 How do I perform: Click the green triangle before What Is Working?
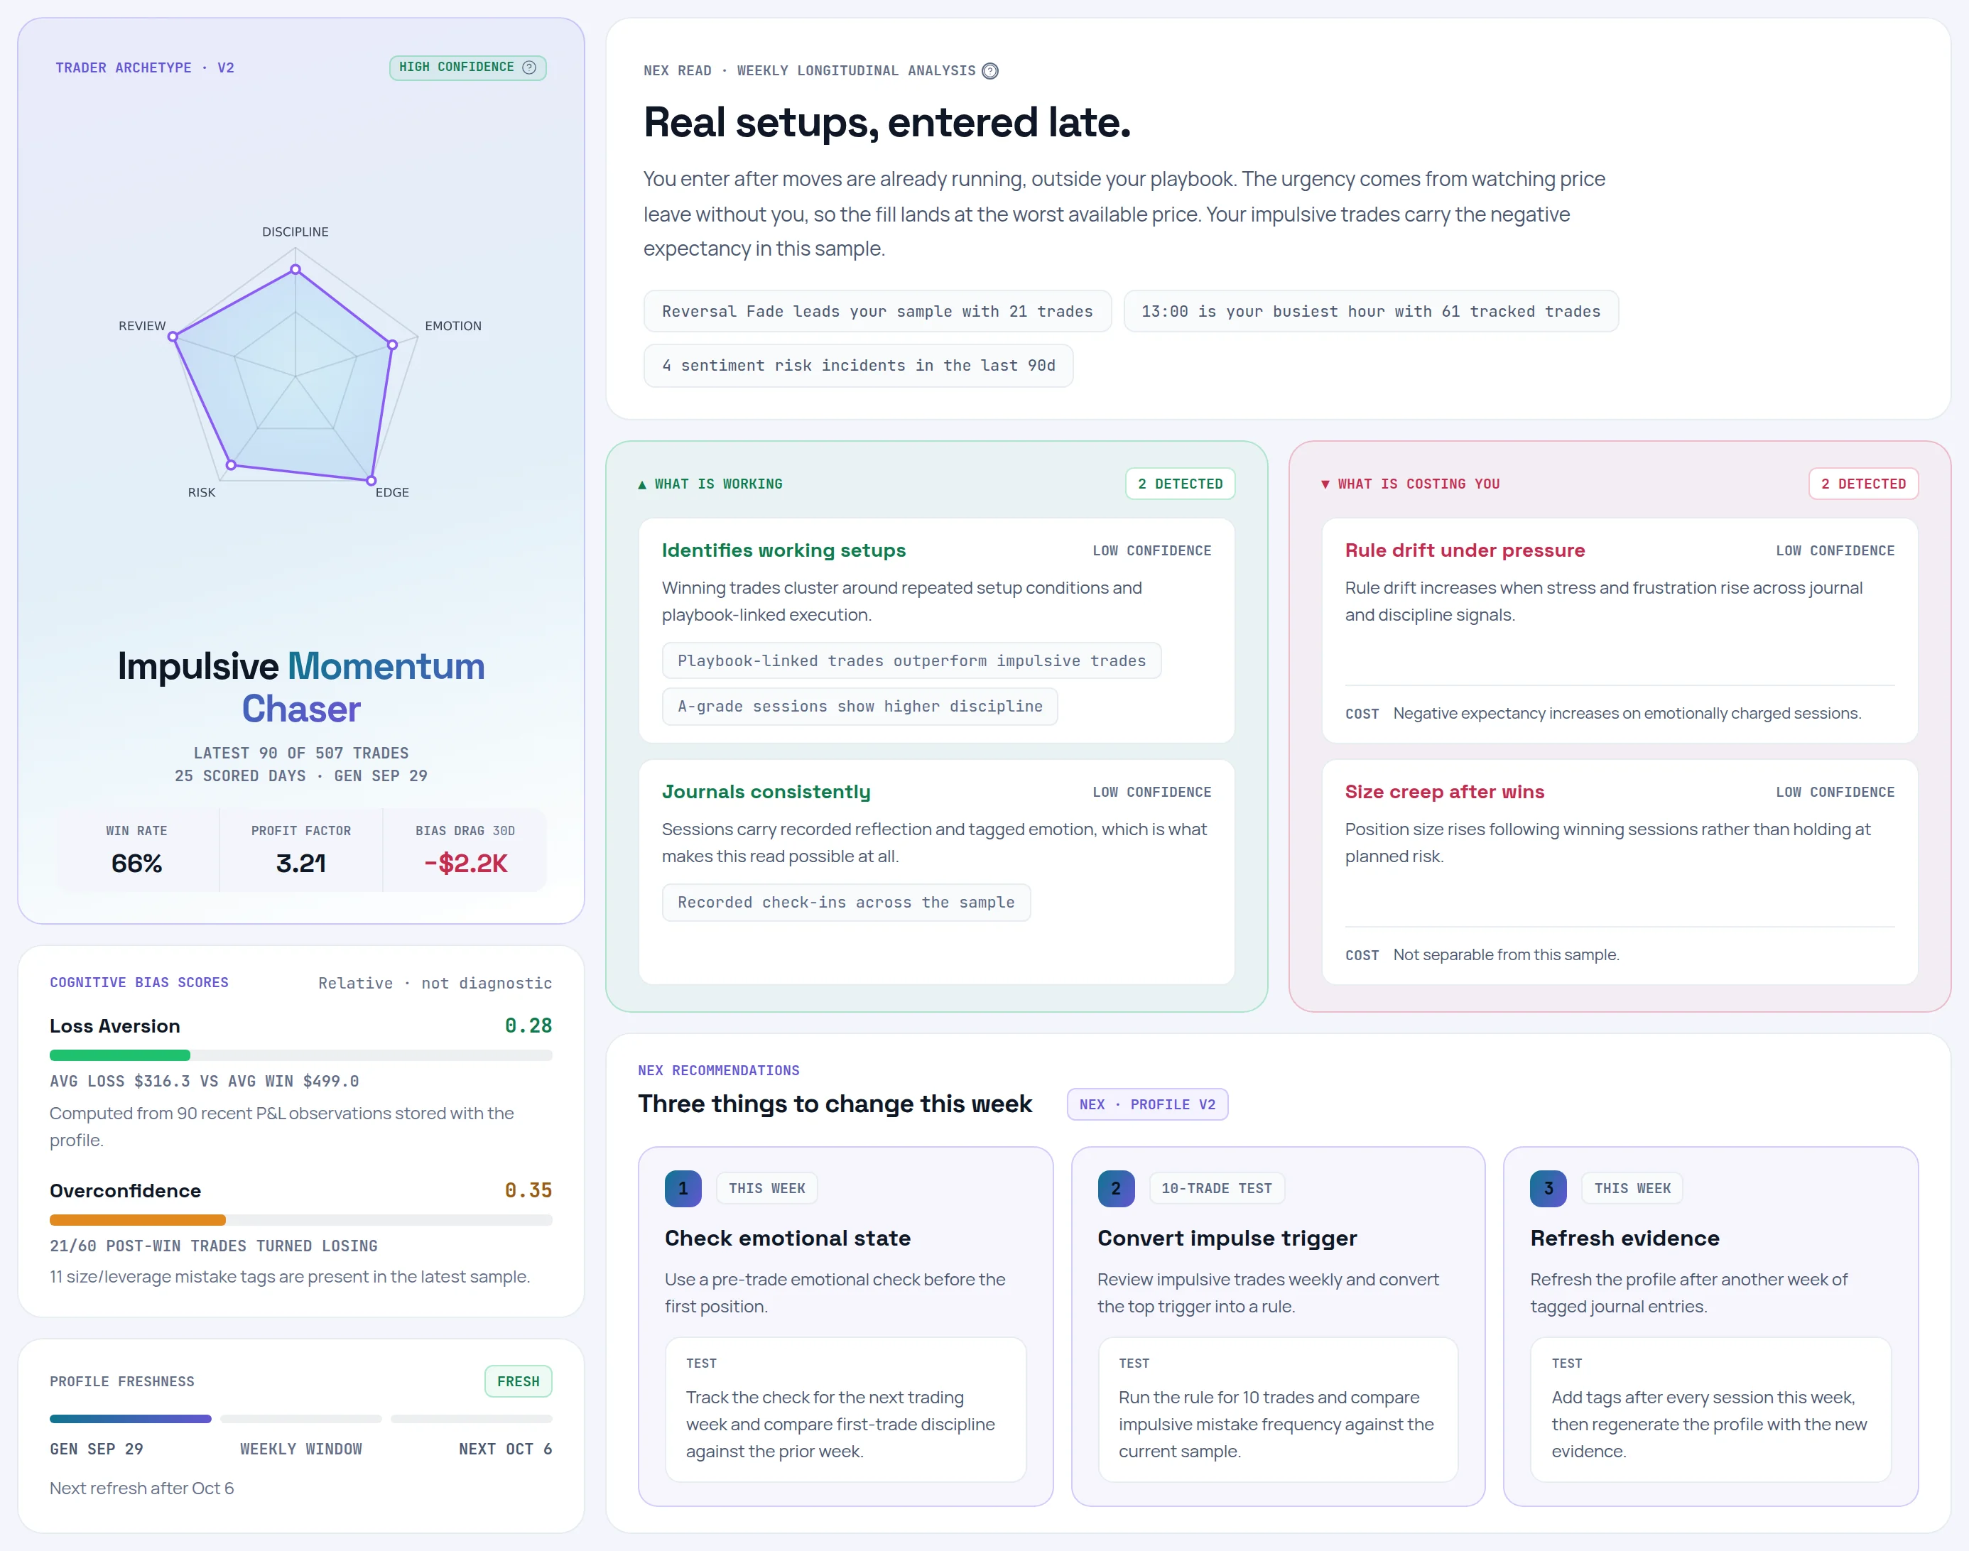click(642, 485)
